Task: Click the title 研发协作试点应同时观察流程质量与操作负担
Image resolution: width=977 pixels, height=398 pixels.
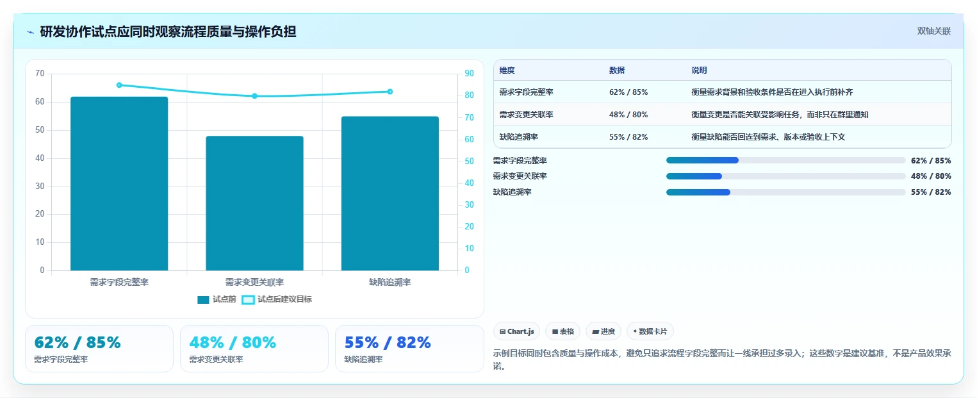Action: [x=168, y=31]
